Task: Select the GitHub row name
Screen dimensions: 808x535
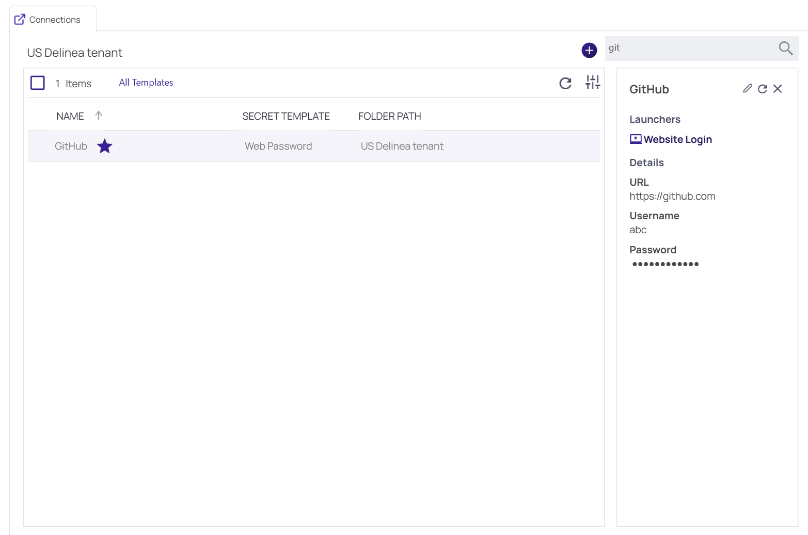Action: pyautogui.click(x=71, y=146)
